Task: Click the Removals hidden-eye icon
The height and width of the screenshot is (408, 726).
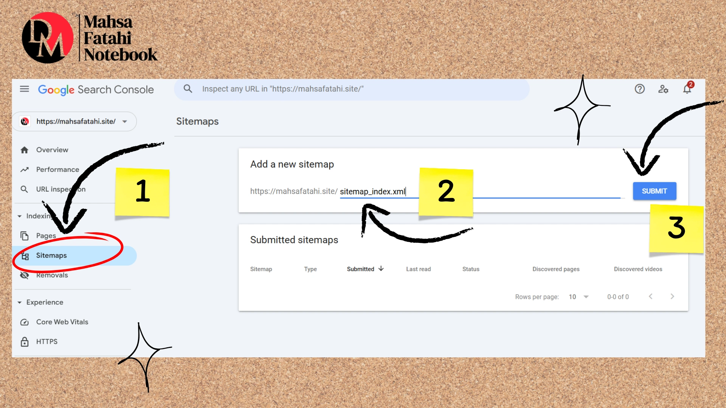Action: tap(25, 275)
